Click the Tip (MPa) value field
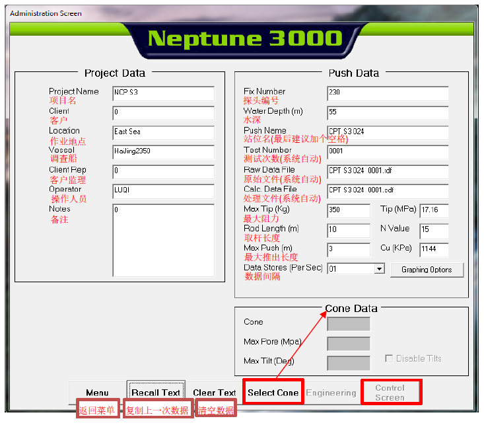Screen dimensions: 484x429 coord(434,211)
